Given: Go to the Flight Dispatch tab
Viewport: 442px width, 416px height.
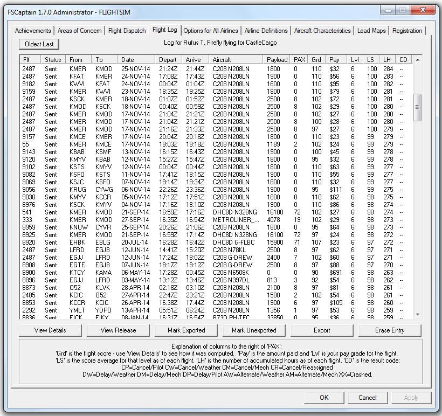Looking at the screenshot, I should click(x=127, y=30).
